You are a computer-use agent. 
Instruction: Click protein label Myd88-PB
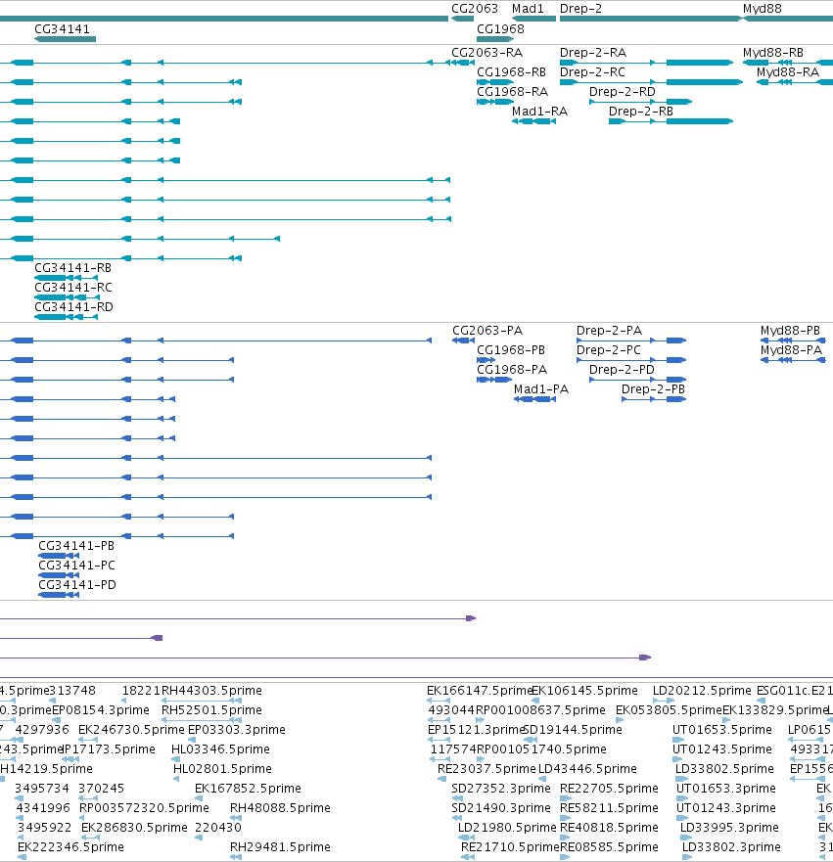click(790, 331)
